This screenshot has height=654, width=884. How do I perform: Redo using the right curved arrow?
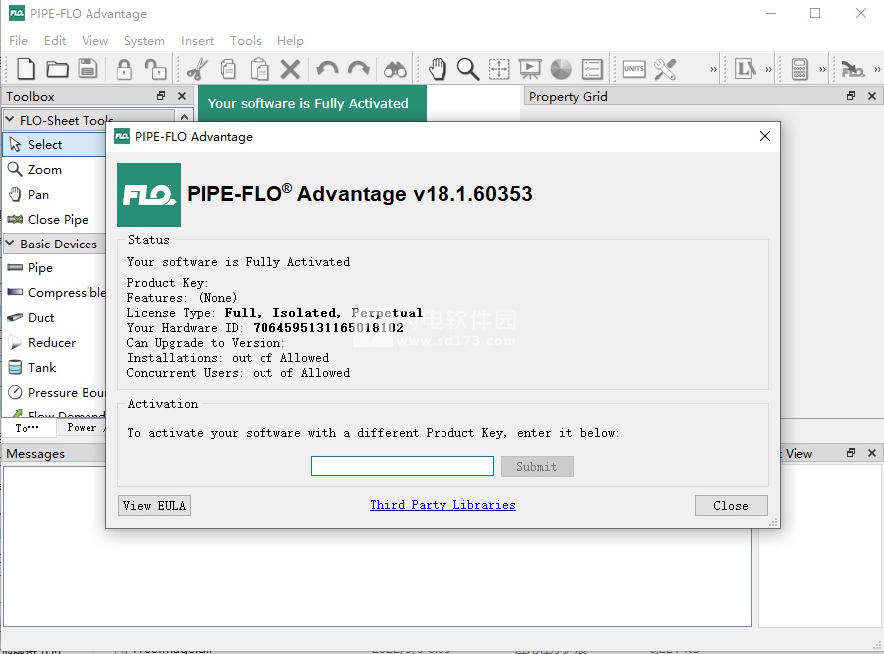pos(359,69)
